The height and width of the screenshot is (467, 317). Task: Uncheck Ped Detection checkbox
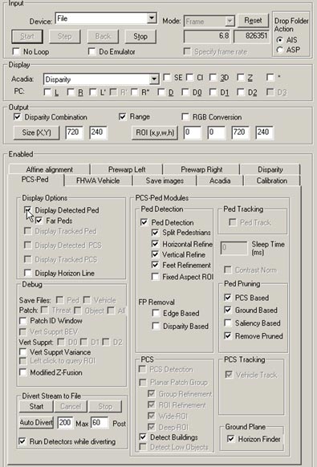click(x=144, y=222)
